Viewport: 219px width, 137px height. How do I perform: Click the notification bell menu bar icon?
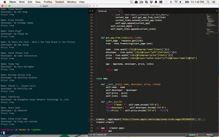point(156,2)
